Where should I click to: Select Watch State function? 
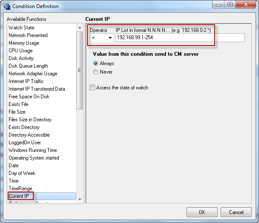click(x=42, y=28)
